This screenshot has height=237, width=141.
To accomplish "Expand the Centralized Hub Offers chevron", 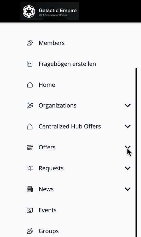I will [x=128, y=126].
